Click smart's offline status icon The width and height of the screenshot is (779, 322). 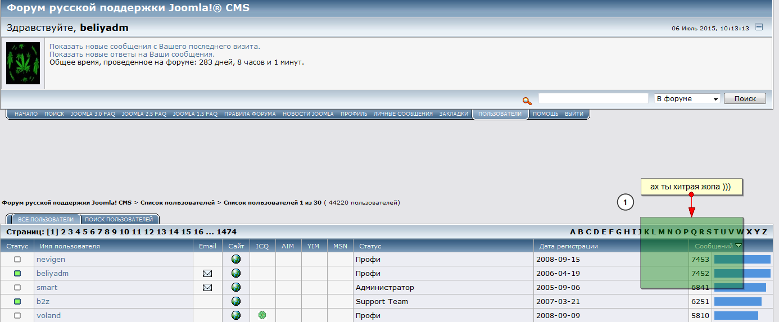coord(17,288)
